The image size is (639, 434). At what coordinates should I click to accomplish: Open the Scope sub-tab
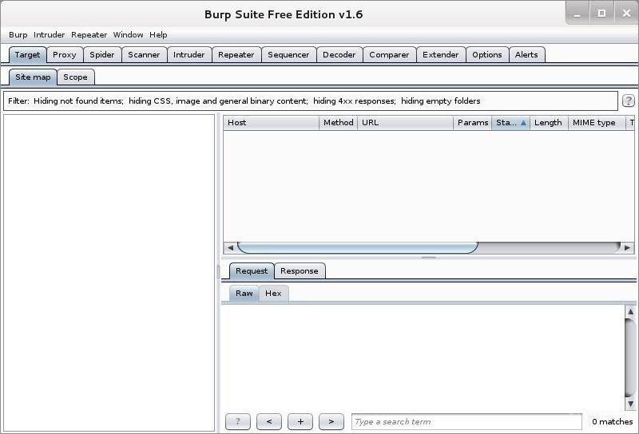75,77
